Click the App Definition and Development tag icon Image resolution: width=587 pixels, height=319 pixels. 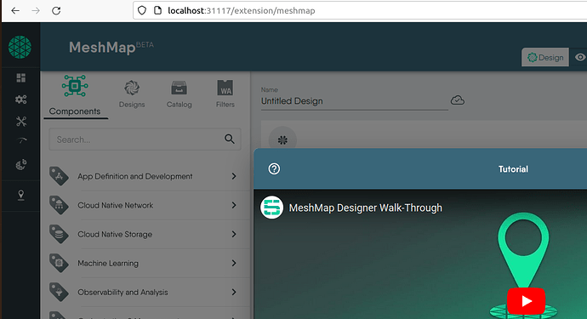(59, 176)
